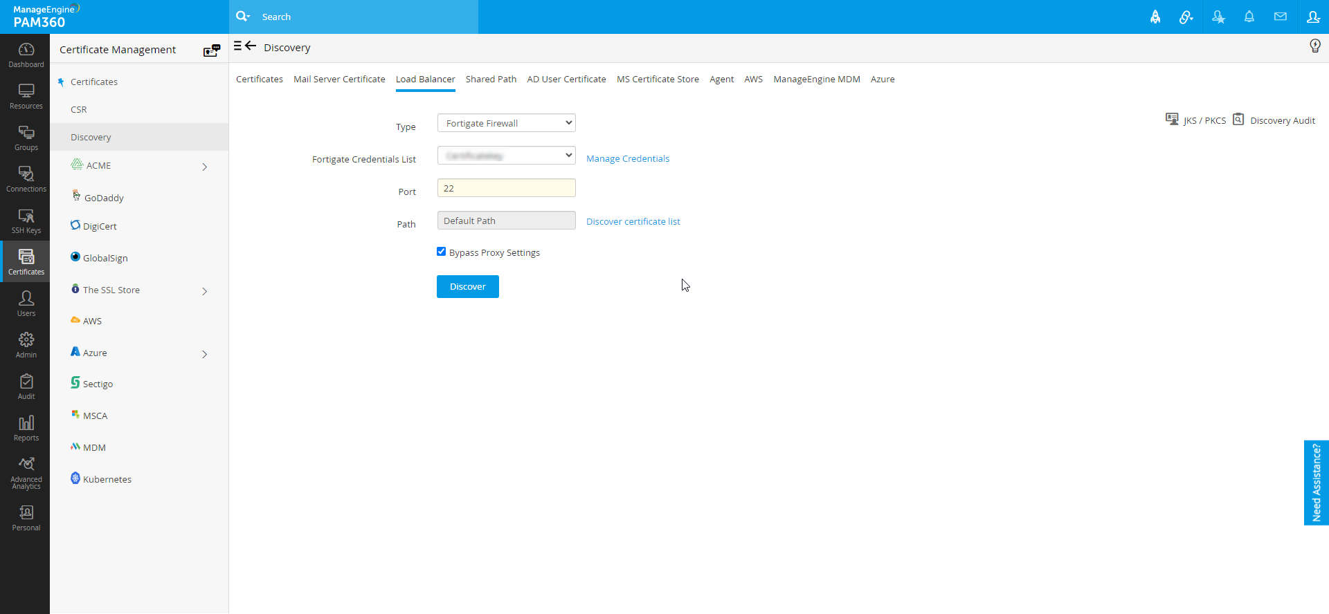Open the Audit section
1329x614 pixels.
coord(26,387)
